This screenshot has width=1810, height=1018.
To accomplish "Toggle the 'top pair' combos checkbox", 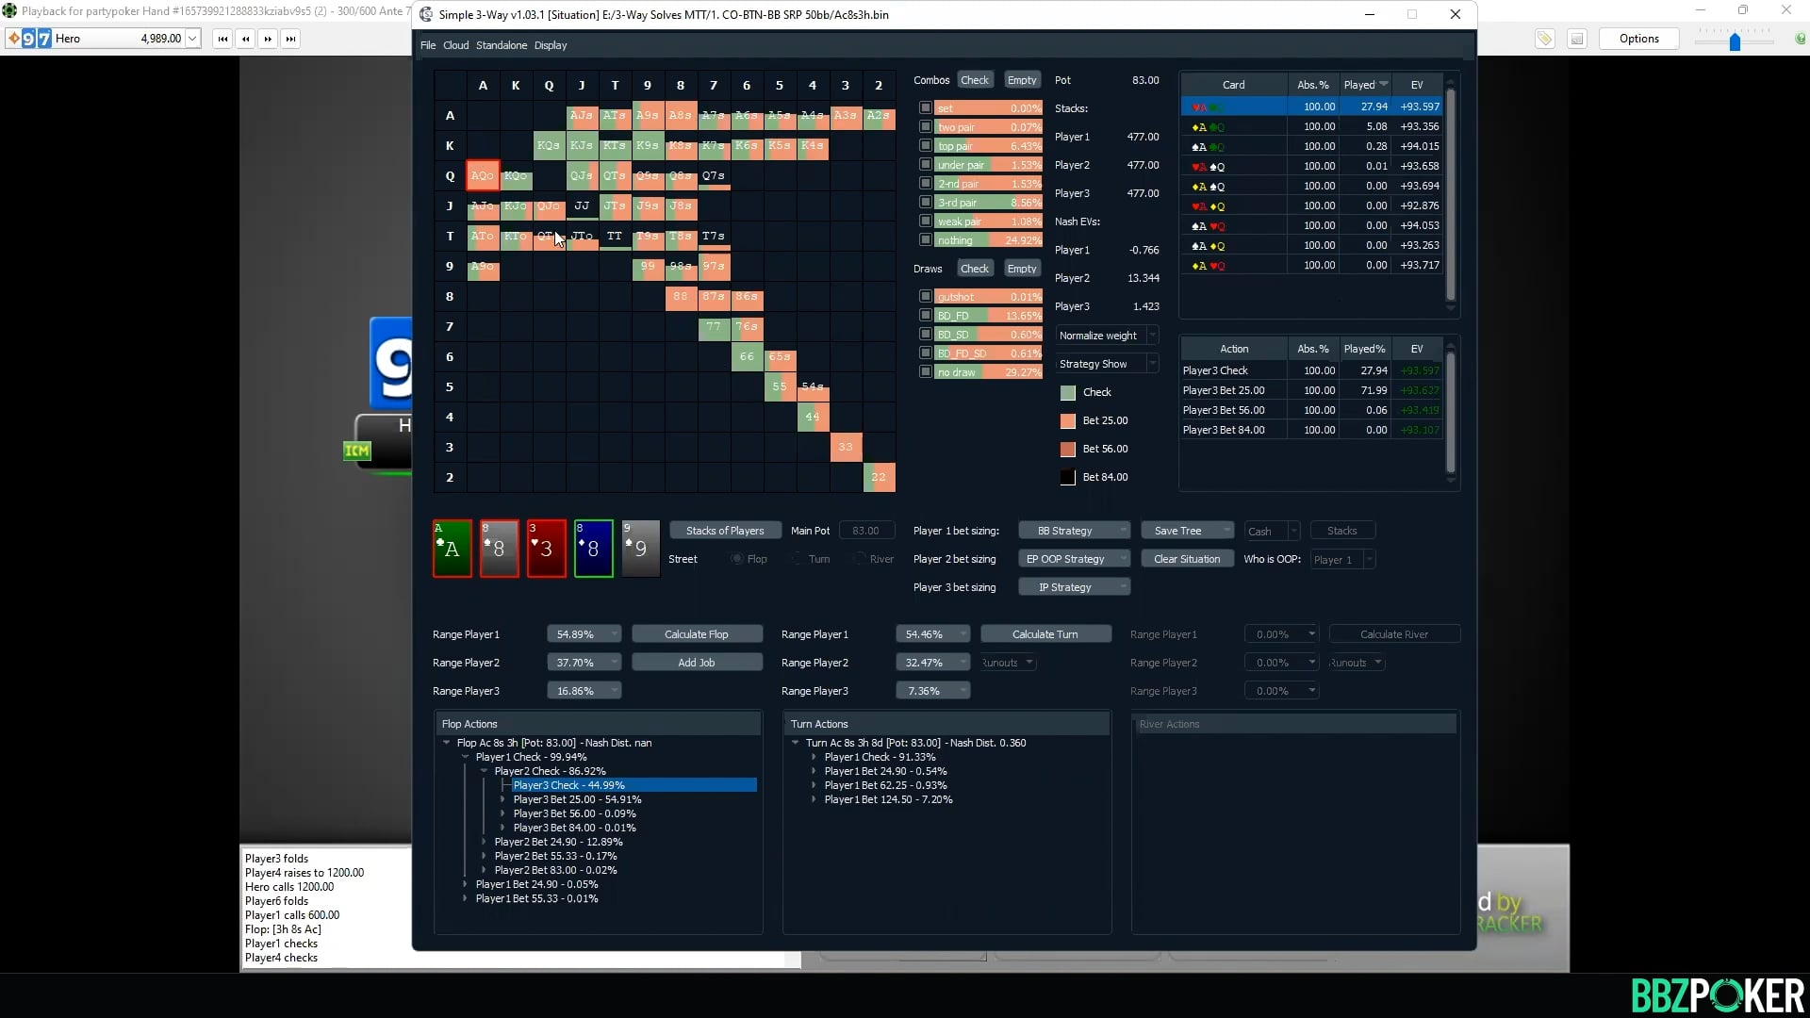I will point(925,146).
